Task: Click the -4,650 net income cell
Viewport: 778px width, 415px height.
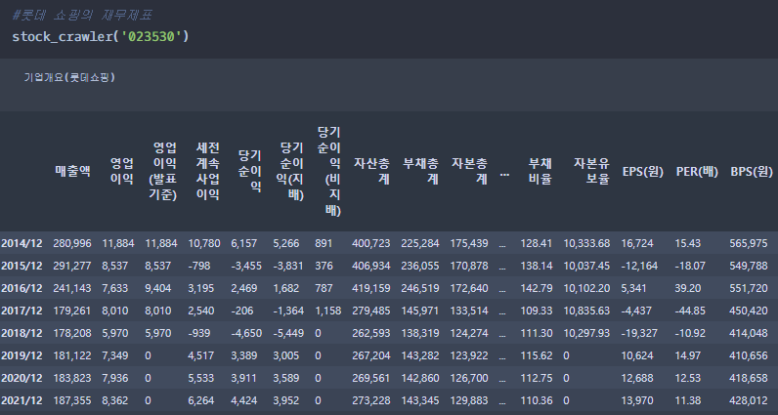Action: click(x=246, y=333)
